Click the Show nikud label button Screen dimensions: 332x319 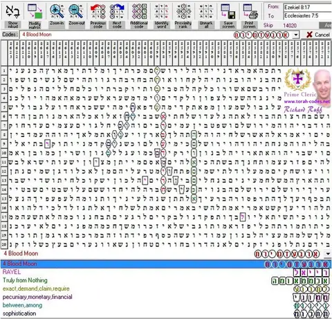tap(12, 25)
